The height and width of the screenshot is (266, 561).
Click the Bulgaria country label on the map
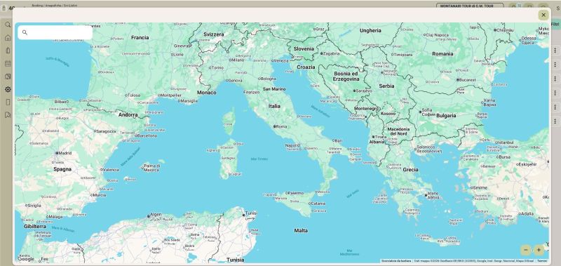coord(446,115)
